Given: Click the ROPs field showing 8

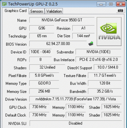Looking at the screenshot, I should coord(40,59).
